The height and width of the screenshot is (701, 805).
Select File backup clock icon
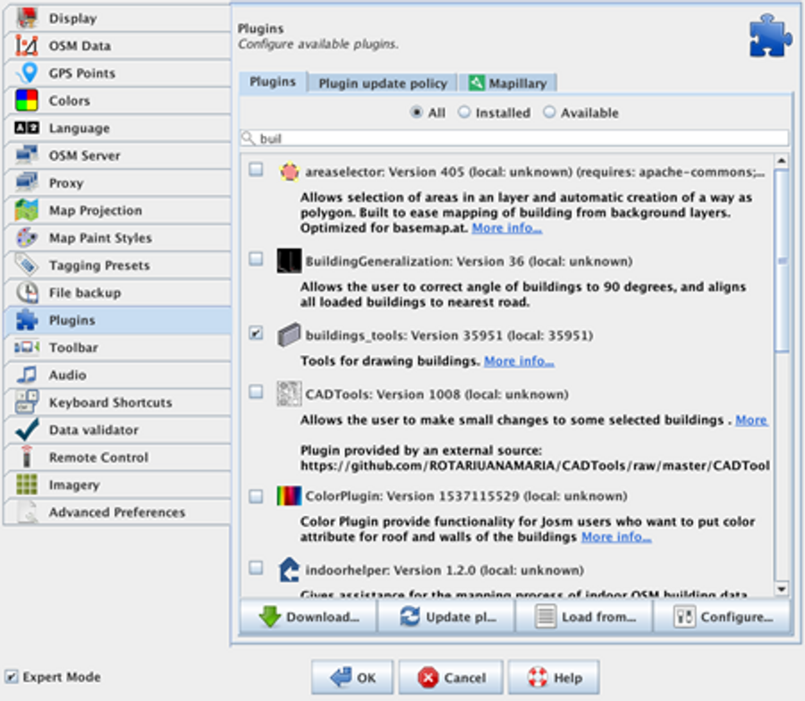[x=27, y=292]
